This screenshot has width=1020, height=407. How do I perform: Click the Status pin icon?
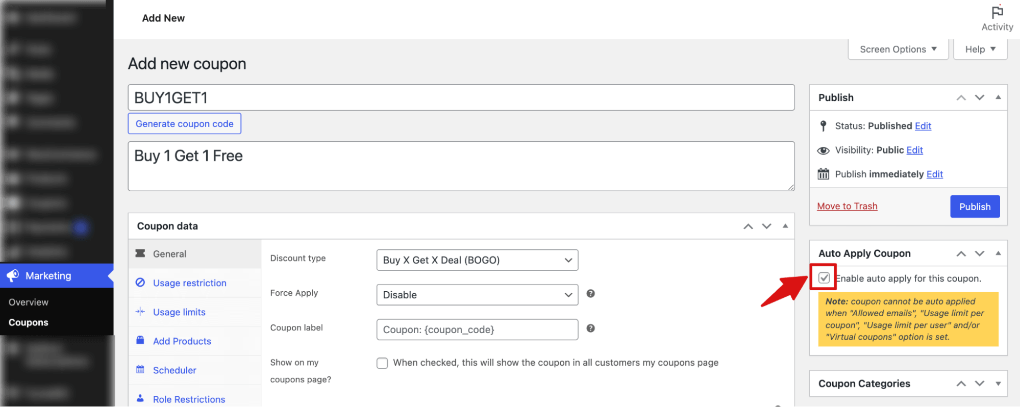point(823,126)
